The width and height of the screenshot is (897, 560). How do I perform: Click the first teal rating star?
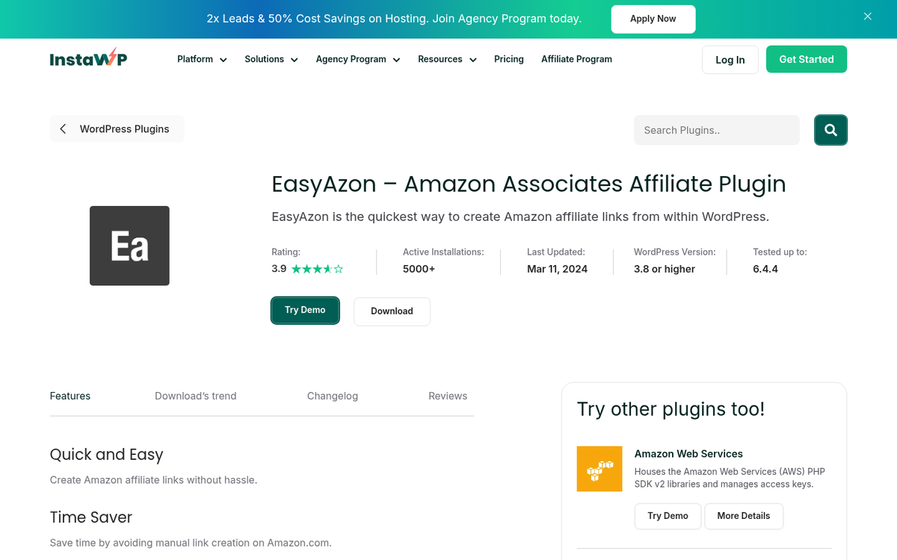(297, 268)
